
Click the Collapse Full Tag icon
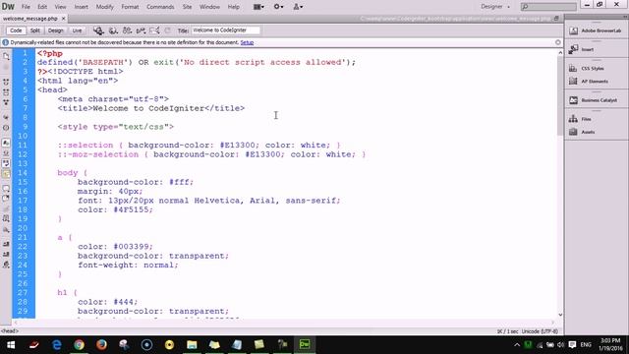[x=6, y=82]
